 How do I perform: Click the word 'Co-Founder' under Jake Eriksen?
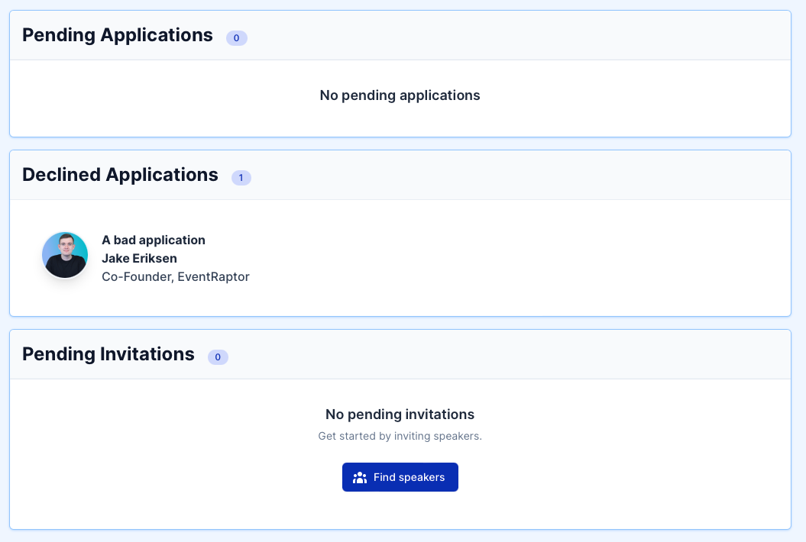[136, 276]
